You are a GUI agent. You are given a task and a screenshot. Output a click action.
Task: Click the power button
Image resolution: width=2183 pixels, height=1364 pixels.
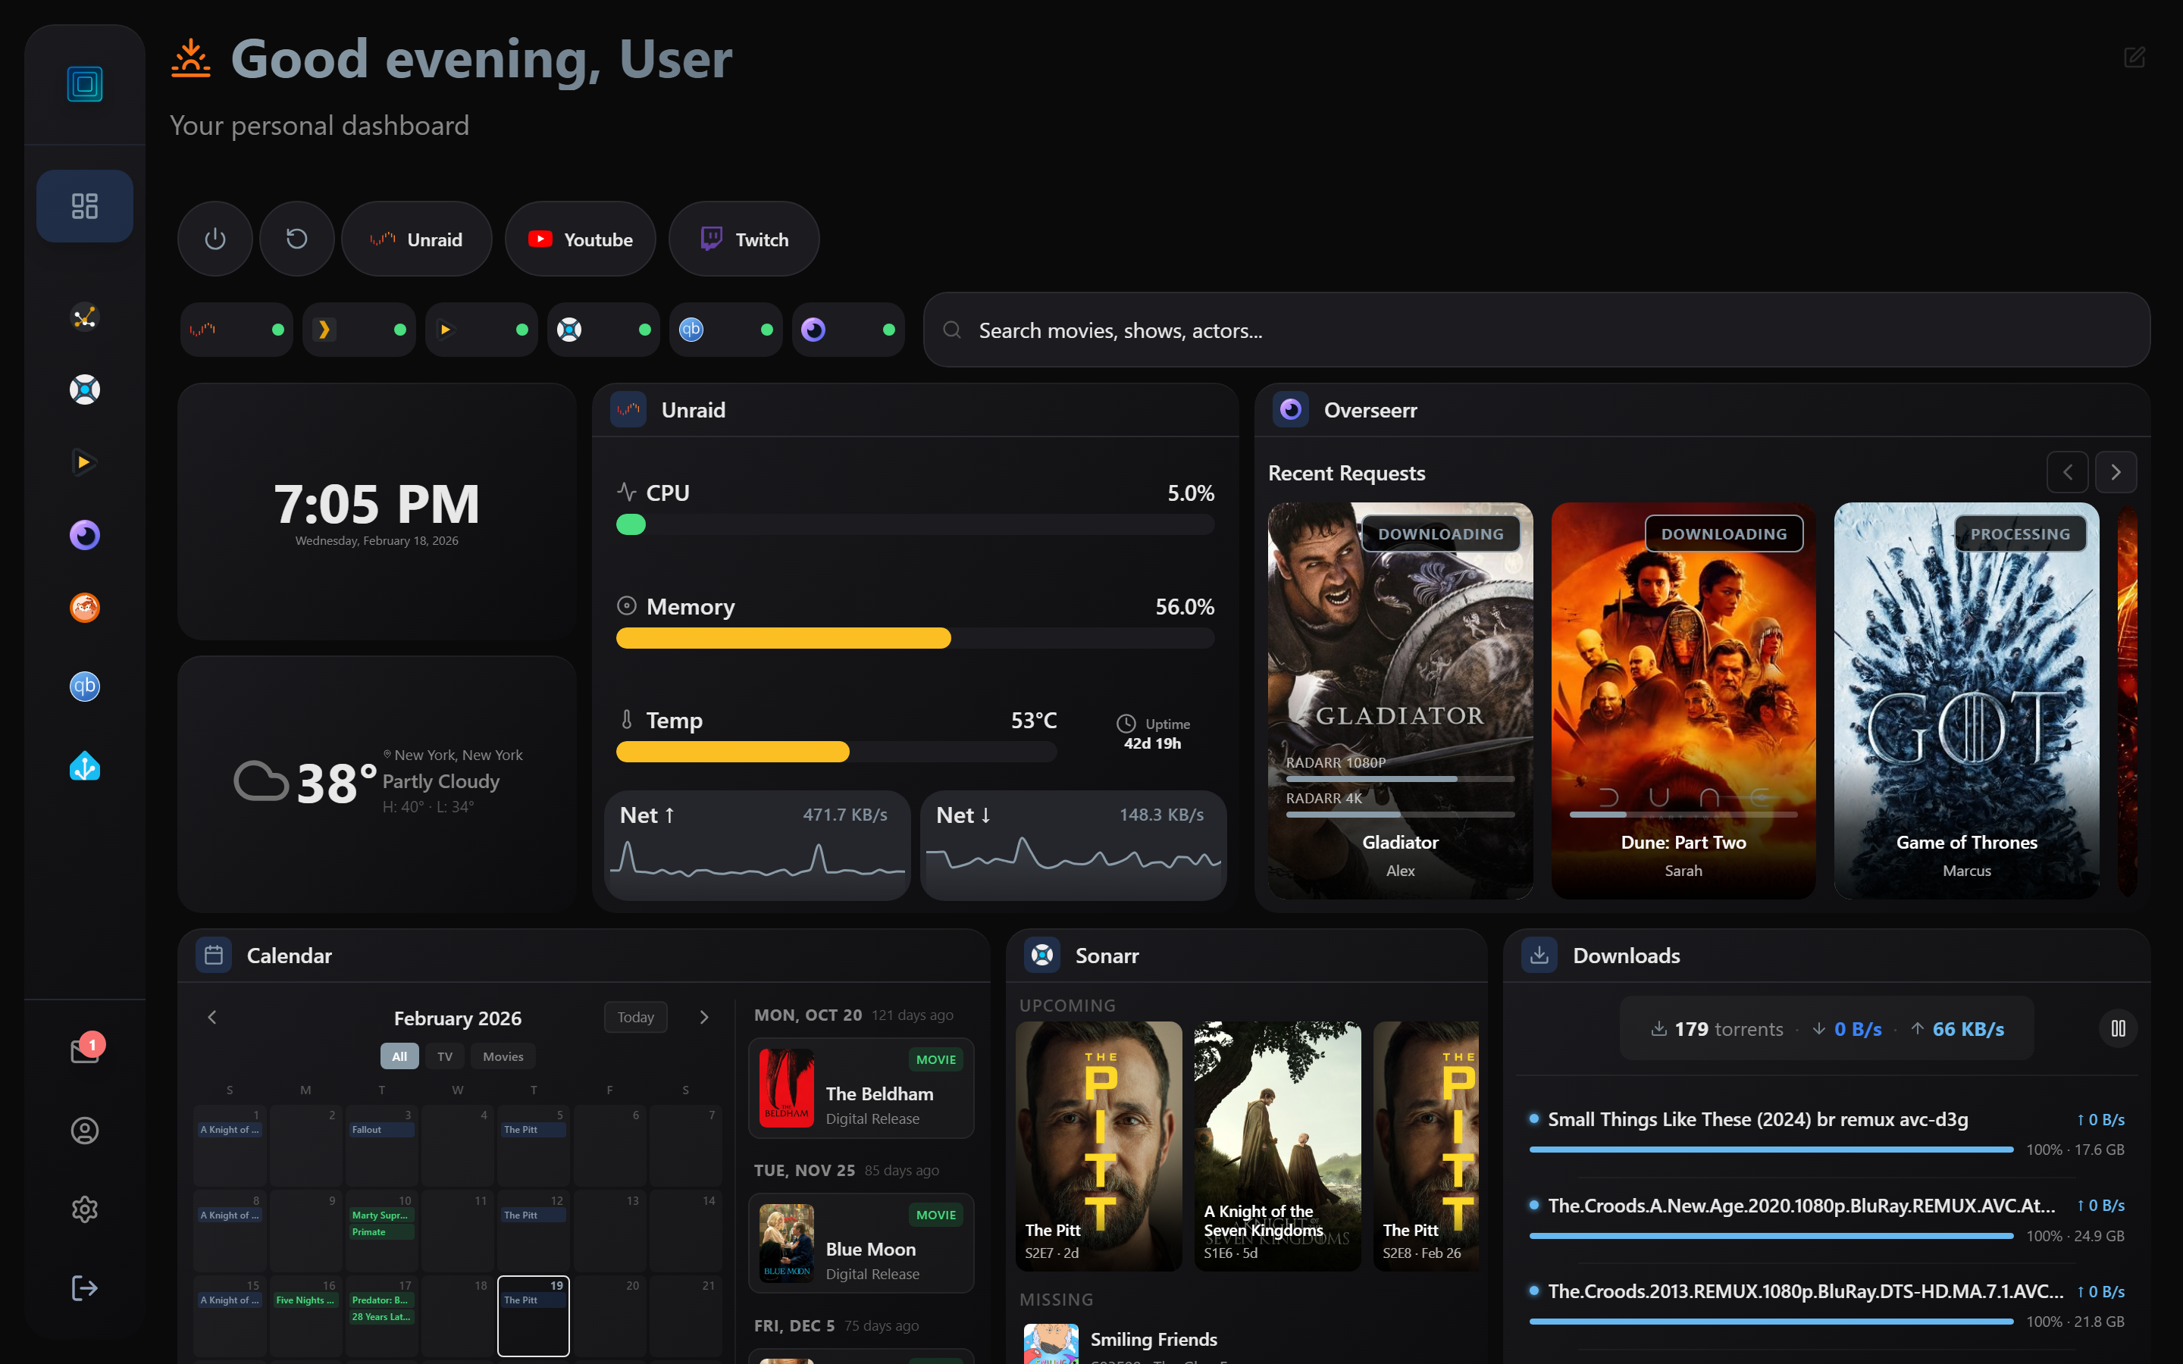[x=215, y=239]
